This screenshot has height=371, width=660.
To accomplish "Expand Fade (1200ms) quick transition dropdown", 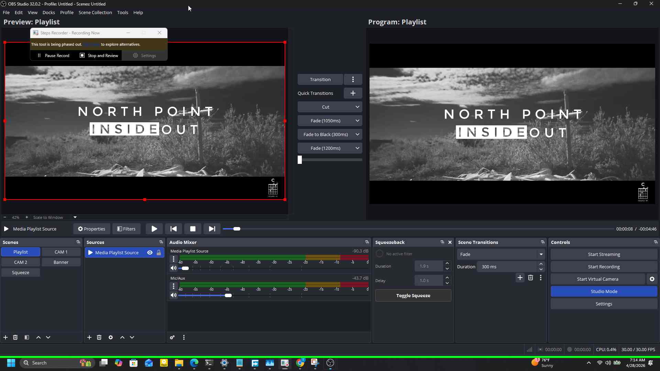I will pos(357,148).
